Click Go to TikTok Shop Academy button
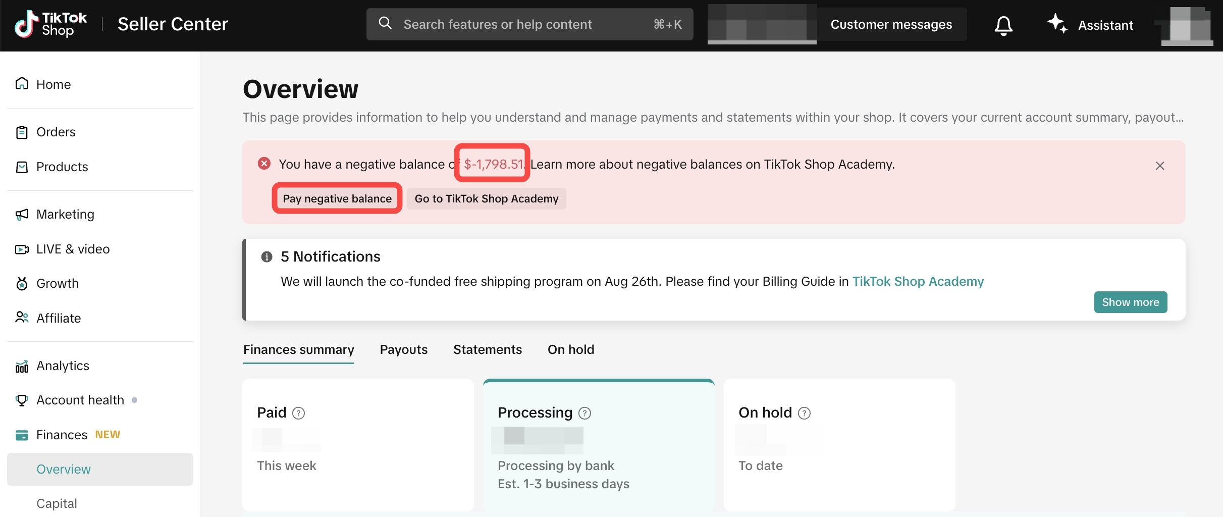1223x517 pixels. [x=486, y=199]
